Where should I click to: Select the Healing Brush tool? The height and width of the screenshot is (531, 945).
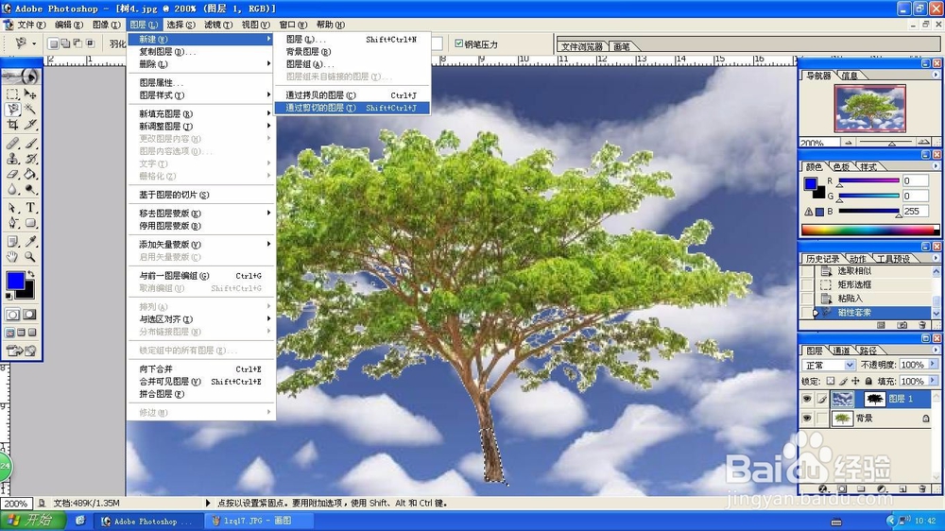click(x=12, y=144)
